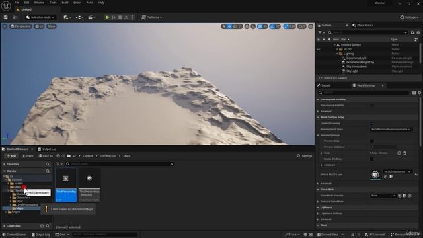
Task: Select ExponentialHeightFog in the Outliner
Action: coord(360,62)
